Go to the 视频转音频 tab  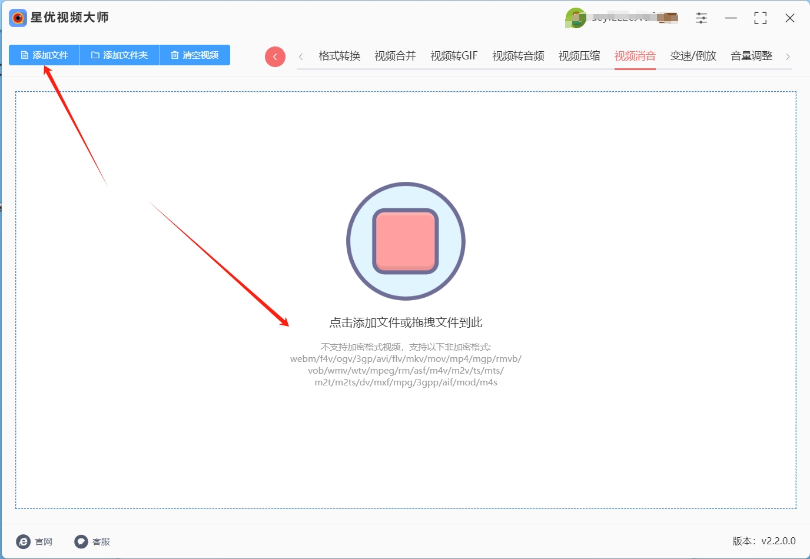point(518,56)
